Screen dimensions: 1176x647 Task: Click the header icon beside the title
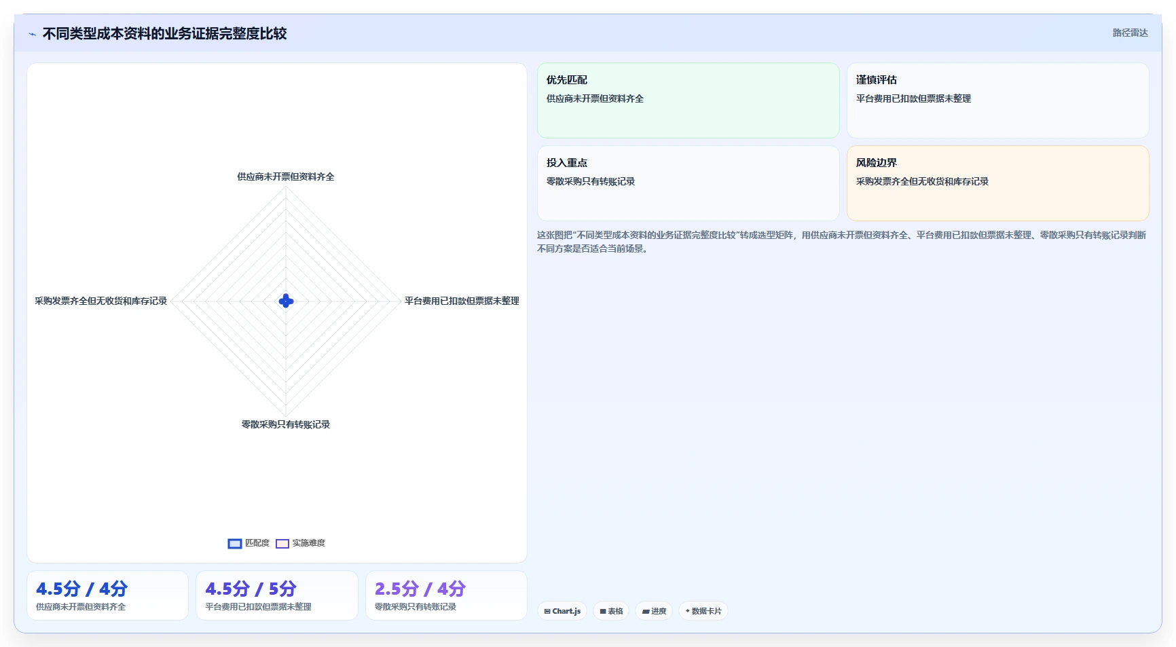32,34
